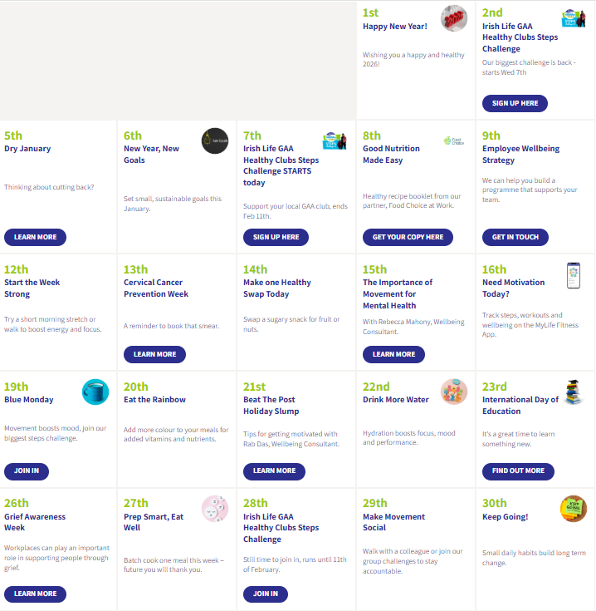Click the Prep Smart meal plates image
Screen dimensions: 596x611
215,509
